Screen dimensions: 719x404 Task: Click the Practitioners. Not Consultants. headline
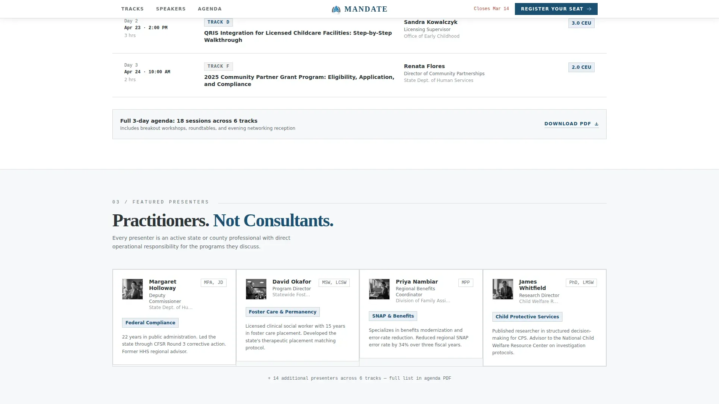223,220
